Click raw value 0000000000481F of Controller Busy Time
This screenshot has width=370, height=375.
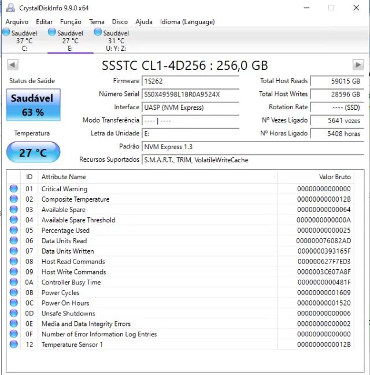[x=324, y=282]
